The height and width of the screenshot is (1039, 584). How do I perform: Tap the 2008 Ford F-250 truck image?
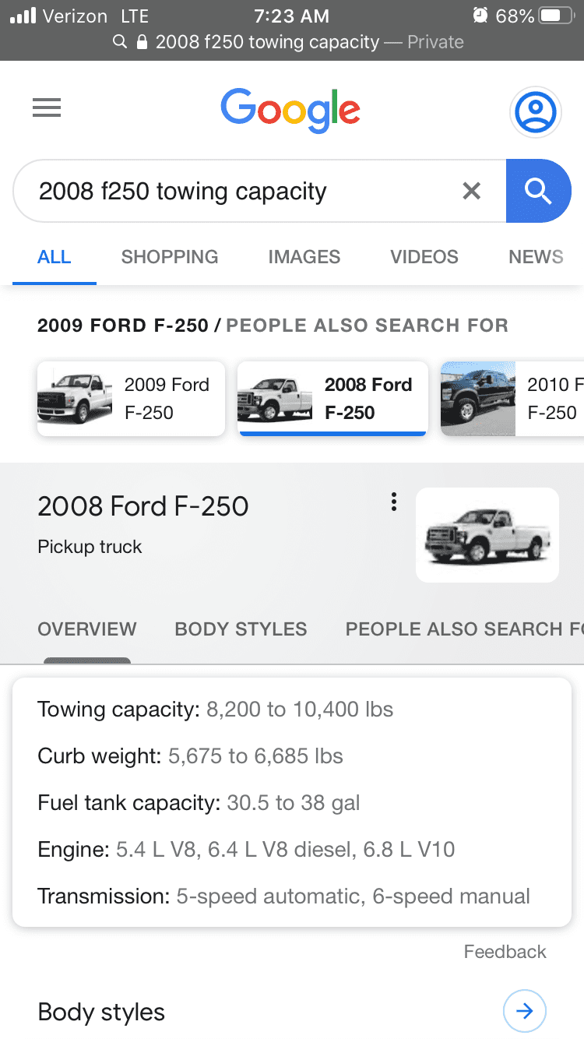point(487,535)
